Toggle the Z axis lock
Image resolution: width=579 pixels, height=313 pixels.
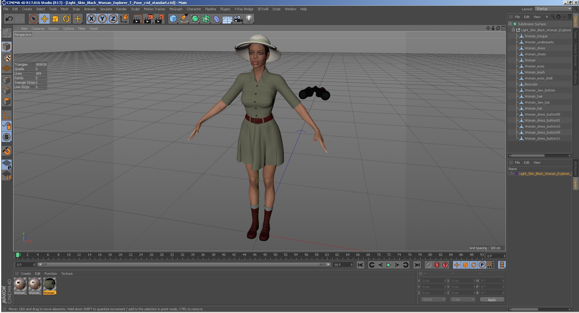[113, 19]
